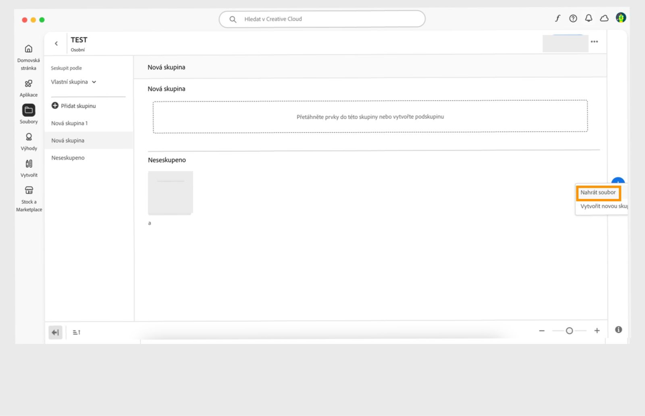Zoom in with the plus icon

coord(597,331)
